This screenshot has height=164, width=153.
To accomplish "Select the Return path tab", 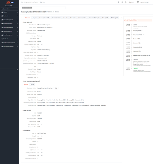I will [32, 85].
